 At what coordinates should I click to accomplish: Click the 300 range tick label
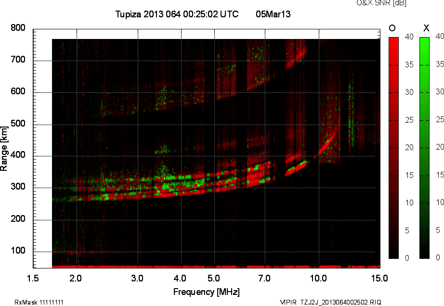pos(18,187)
